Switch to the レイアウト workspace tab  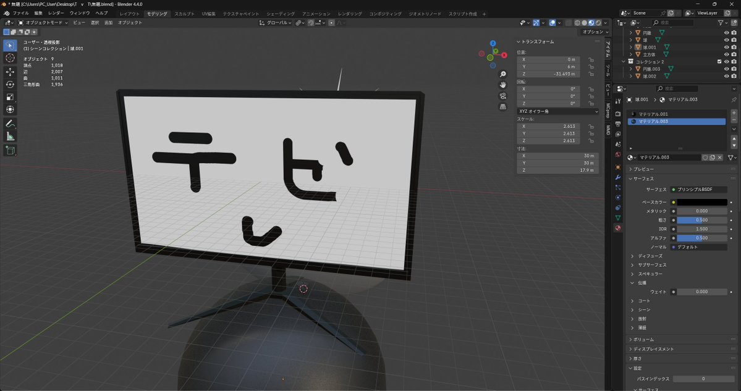tap(130, 14)
